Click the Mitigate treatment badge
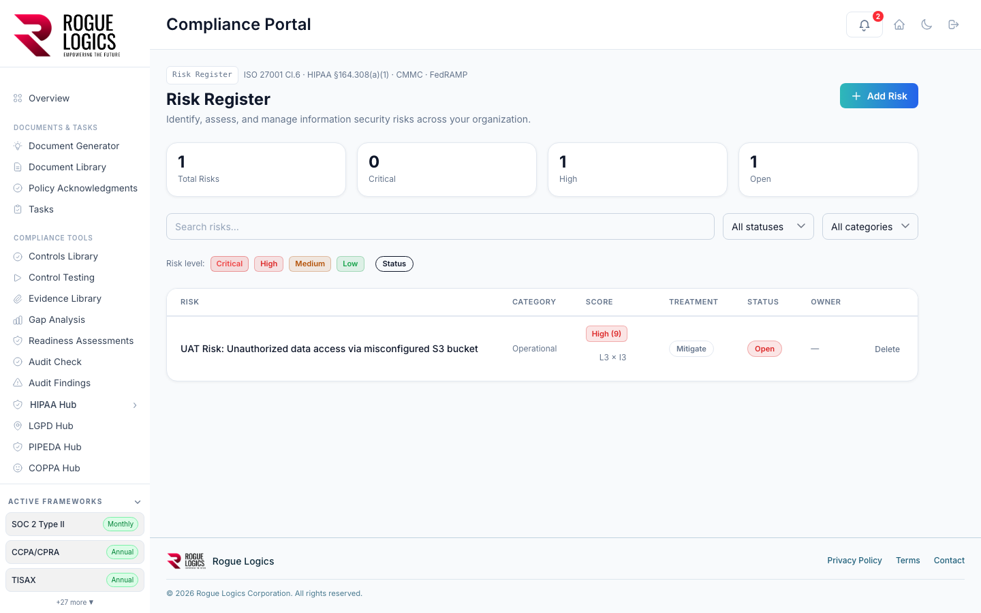 click(x=691, y=349)
